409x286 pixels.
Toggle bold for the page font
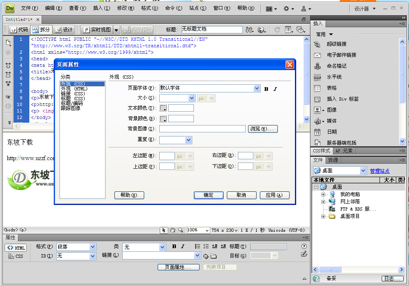[x=266, y=88]
